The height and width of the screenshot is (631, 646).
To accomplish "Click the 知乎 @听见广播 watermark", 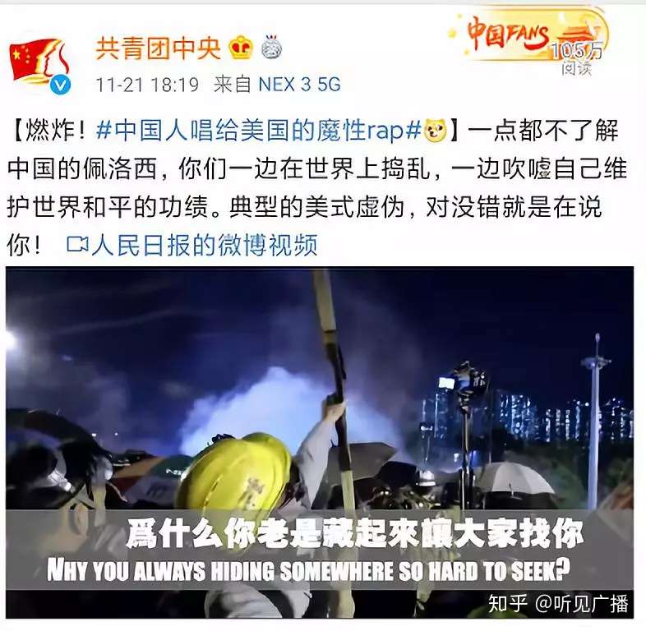I will (558, 604).
